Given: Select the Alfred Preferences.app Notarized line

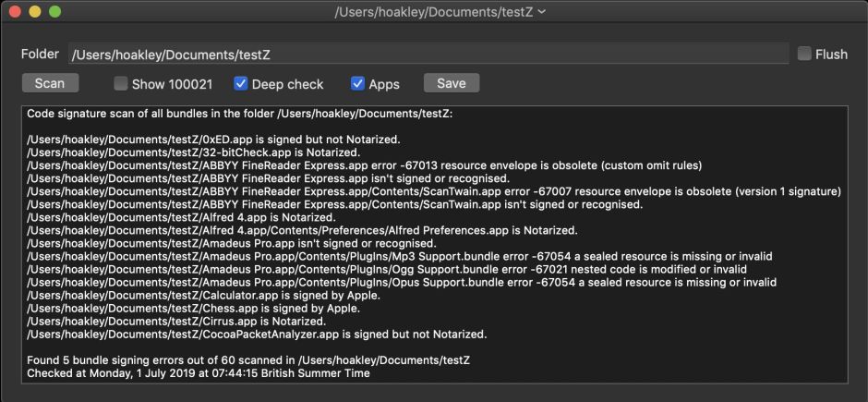Looking at the screenshot, I should click(302, 230).
